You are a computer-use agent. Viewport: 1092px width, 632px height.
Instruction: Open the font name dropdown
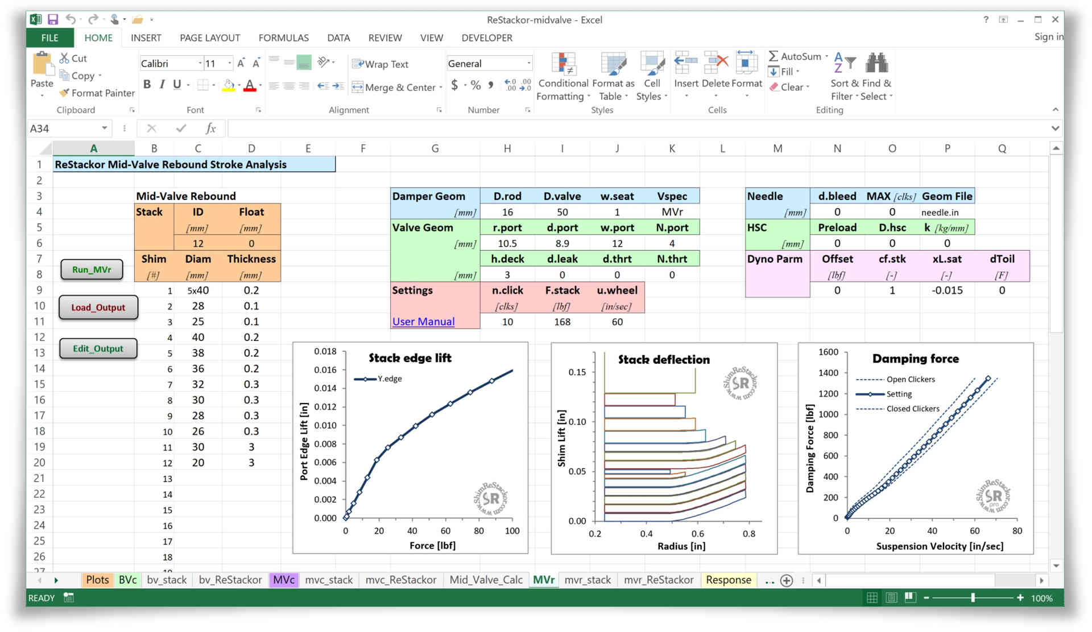point(200,63)
